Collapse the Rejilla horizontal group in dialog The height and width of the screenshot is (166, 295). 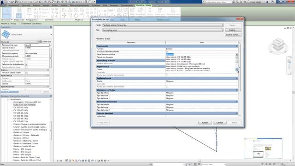click(x=237, y=78)
